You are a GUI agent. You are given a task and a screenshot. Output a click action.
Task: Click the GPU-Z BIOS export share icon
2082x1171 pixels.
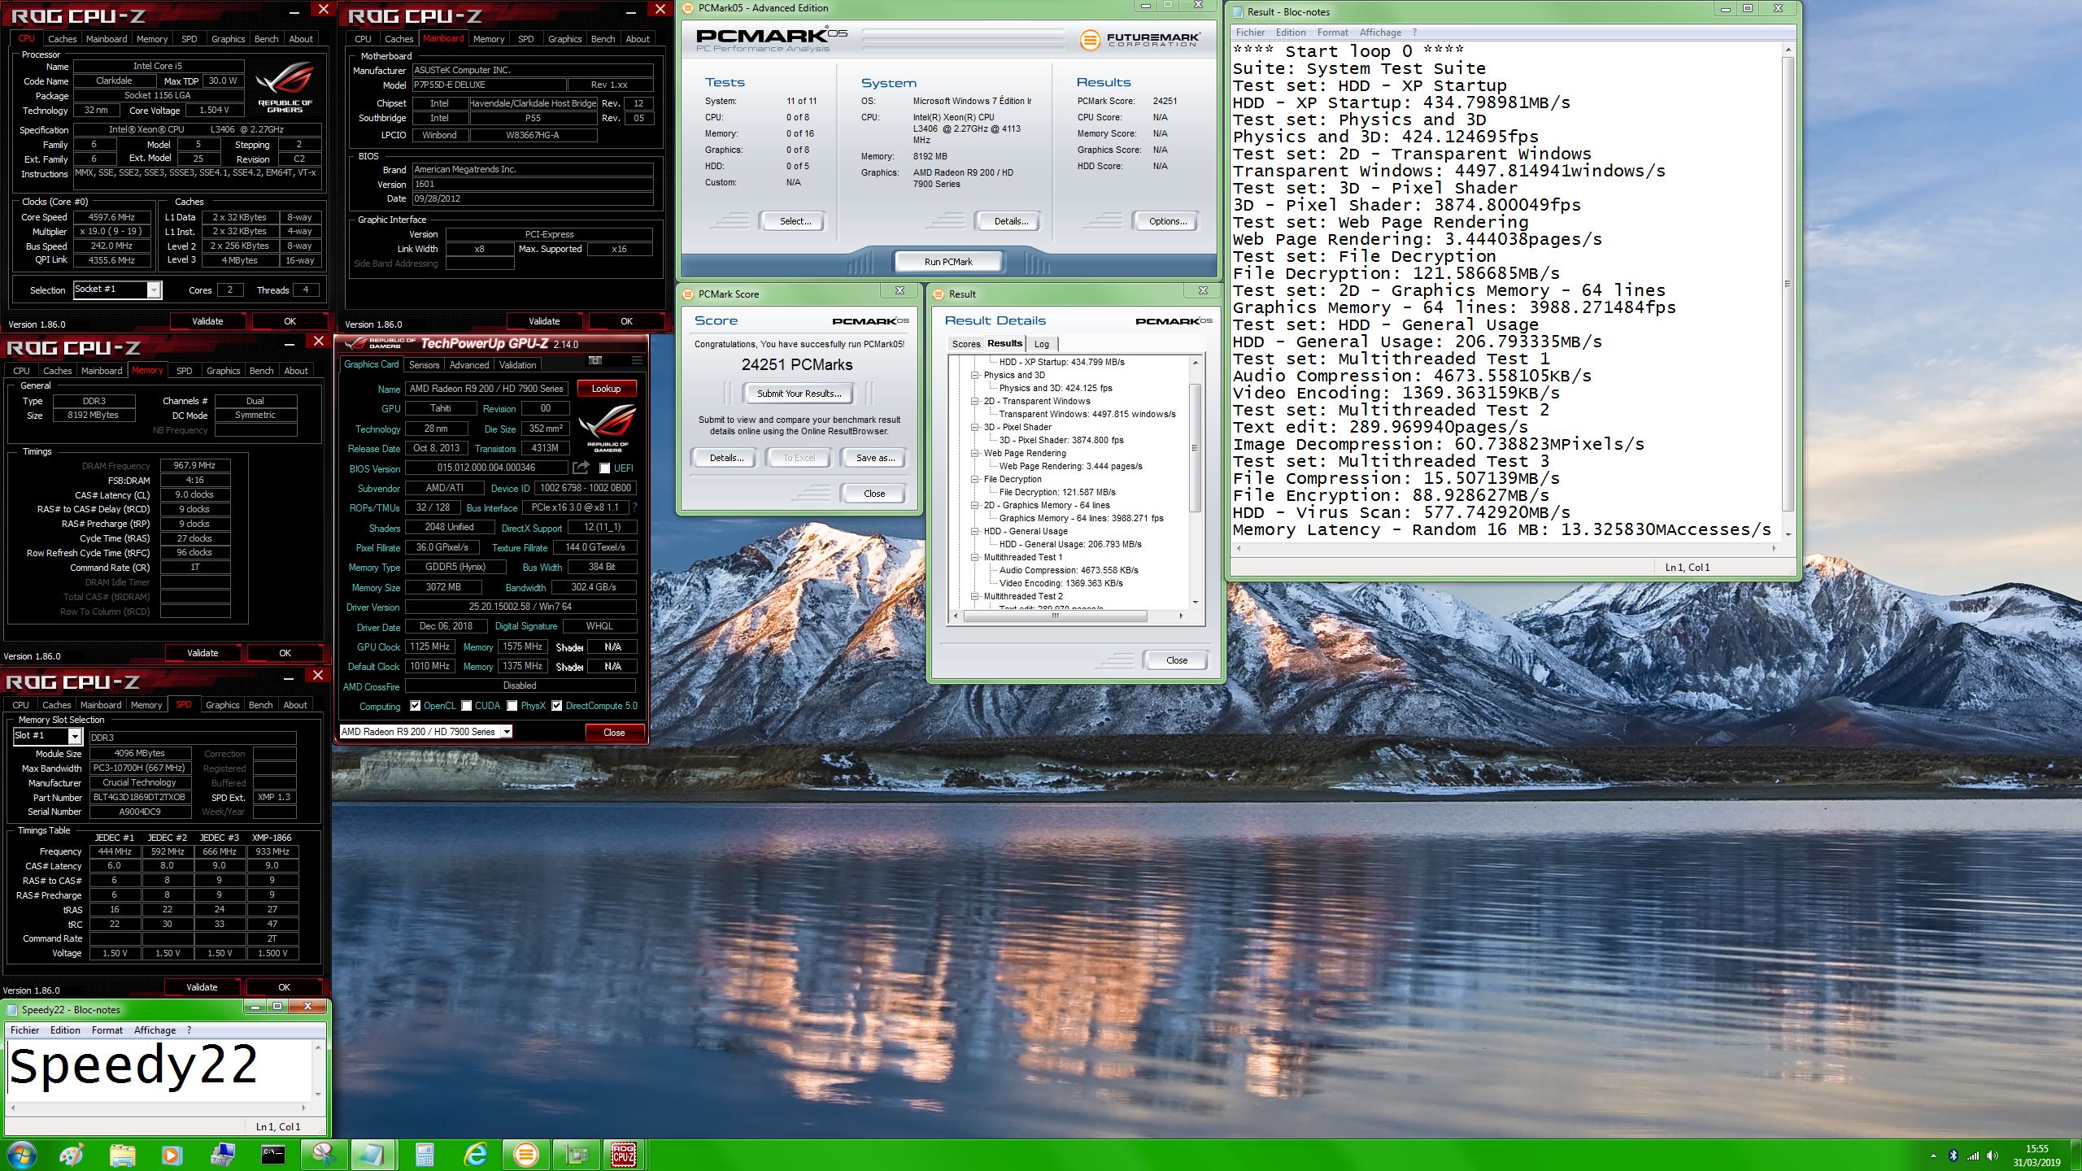[581, 468]
